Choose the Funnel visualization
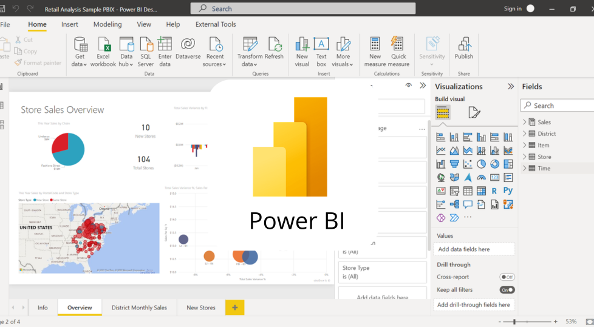The height and width of the screenshot is (327, 594). [x=454, y=164]
